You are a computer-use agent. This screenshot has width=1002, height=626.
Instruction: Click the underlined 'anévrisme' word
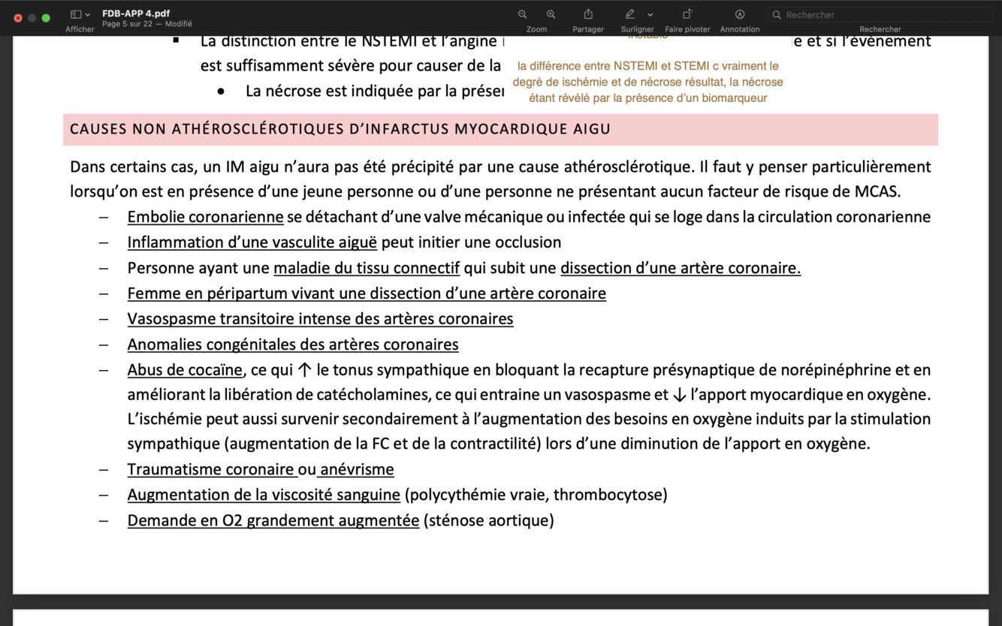357,469
